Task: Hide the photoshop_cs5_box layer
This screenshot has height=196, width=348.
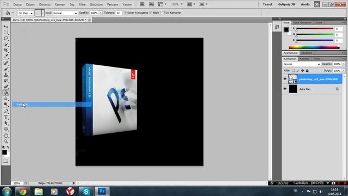Action: [x=285, y=79]
